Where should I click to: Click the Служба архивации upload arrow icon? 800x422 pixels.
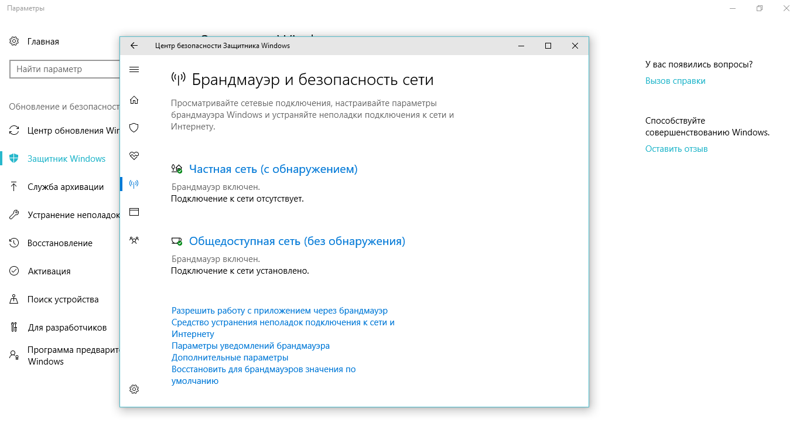point(14,186)
